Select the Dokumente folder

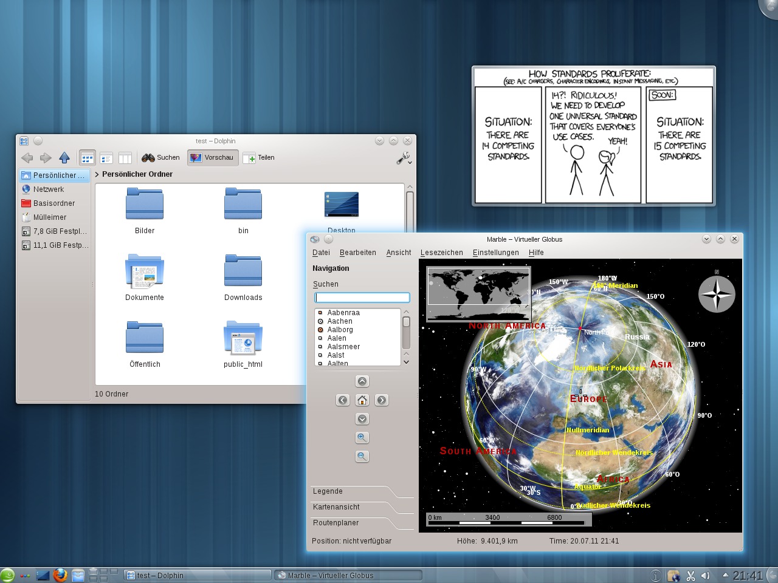coord(145,277)
